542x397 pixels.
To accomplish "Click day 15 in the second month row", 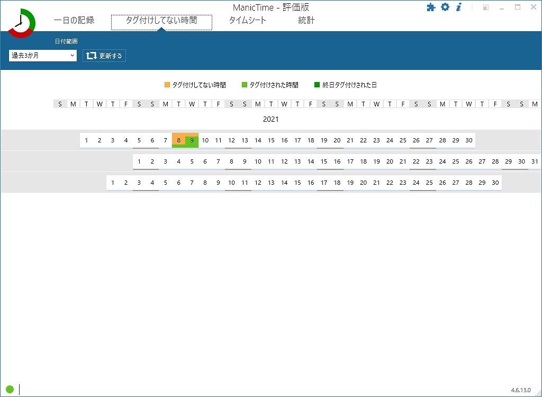I will [324, 161].
